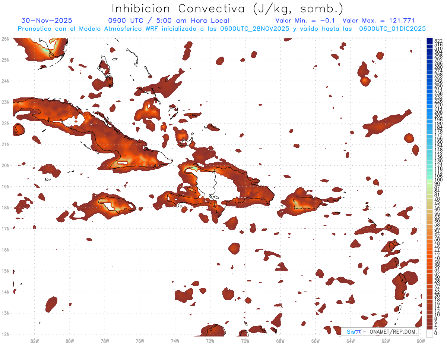Click the '74W' longitude label
Image resolution: width=447 pixels, height=346 pixels.
coord(175,340)
